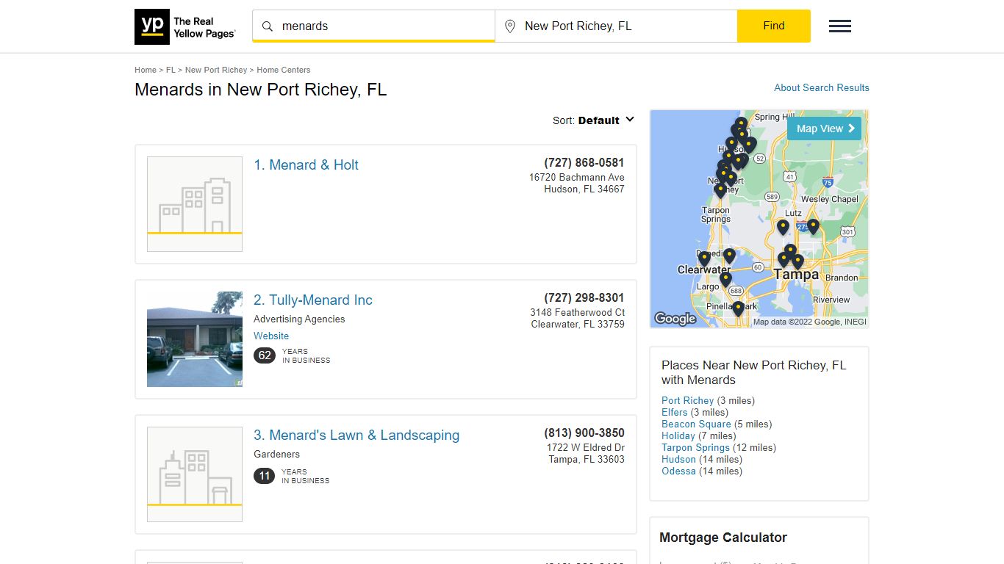Select the map pin near Wesley Chapel
The image size is (1004, 564).
point(813,227)
